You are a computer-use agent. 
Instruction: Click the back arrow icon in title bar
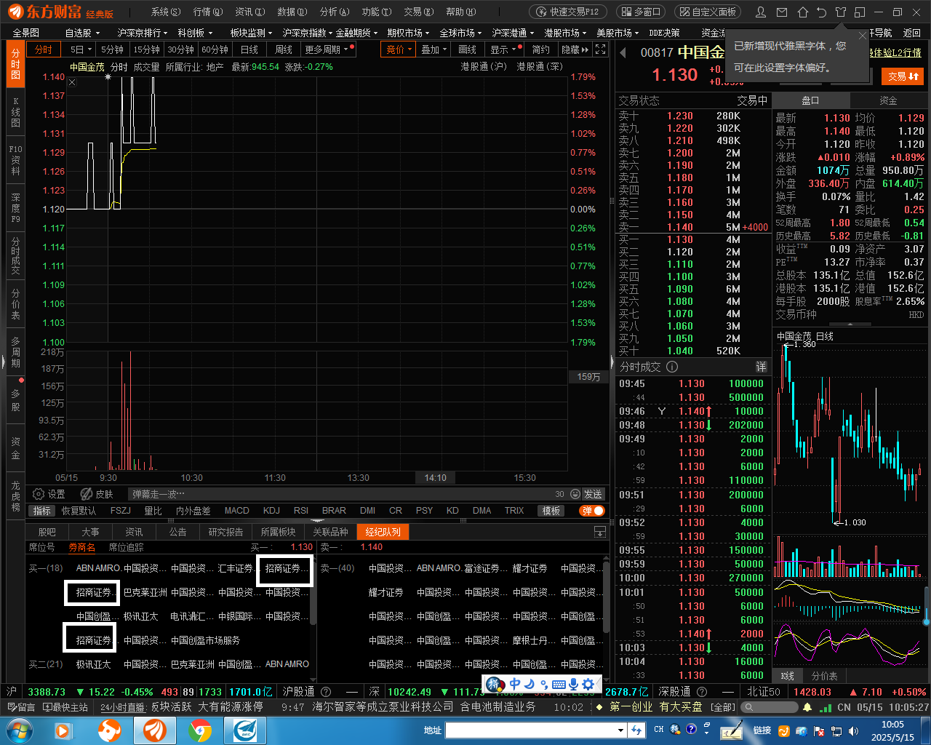pos(821,12)
